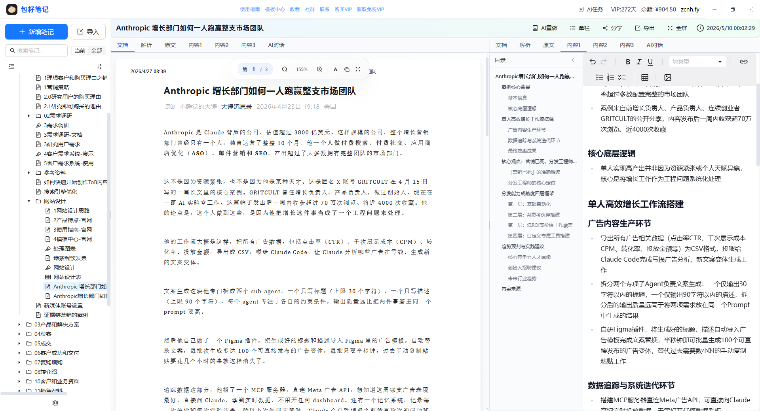Image resolution: width=760 pixels, height=411 pixels.
Task: Click the font size 'A' icon
Action: [335, 69]
